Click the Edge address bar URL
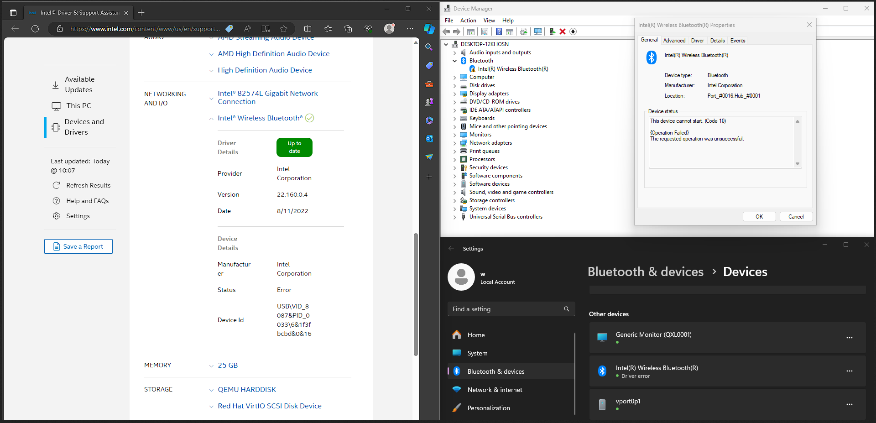This screenshot has width=876, height=423. pyautogui.click(x=145, y=29)
